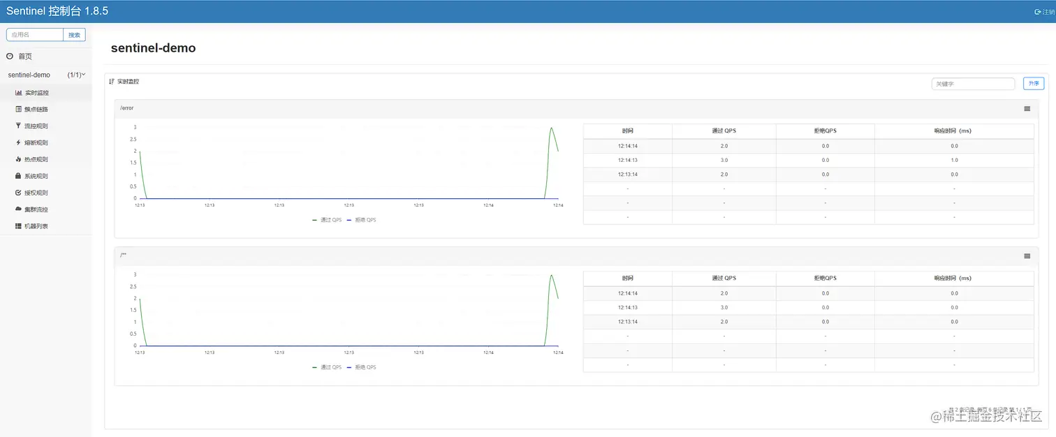Toggle 通过 QPS legend in /** chart
This screenshot has width=1056, height=437.
[327, 367]
